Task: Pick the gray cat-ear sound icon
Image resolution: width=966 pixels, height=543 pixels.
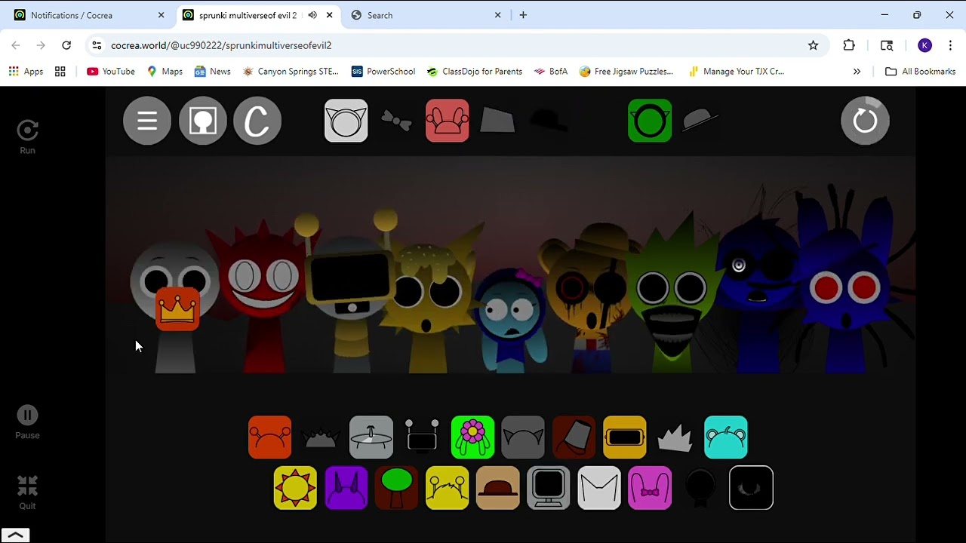Action: [523, 437]
